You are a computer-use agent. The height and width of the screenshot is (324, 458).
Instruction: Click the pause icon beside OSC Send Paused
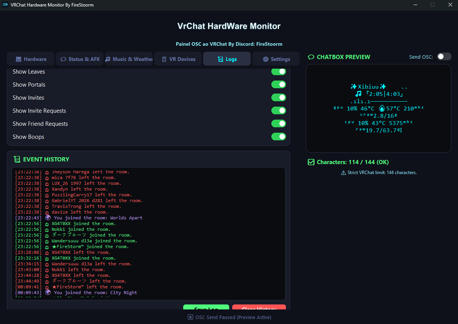[190, 317]
